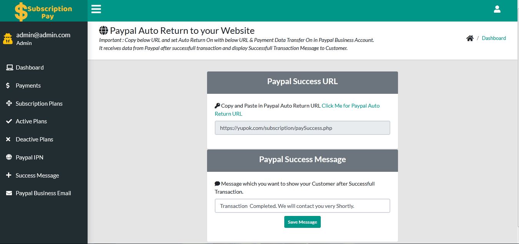Open the user profile icon in header
Viewport: 519px width, 244px height.
[497, 9]
